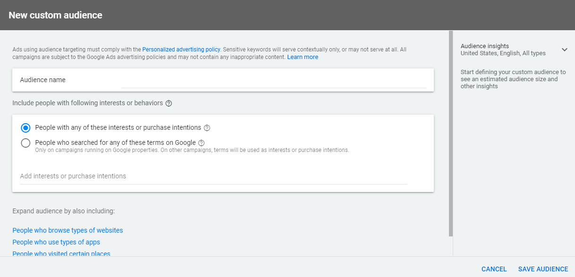
Task: Select the searched terms on Google radio button
Action: pos(26,143)
